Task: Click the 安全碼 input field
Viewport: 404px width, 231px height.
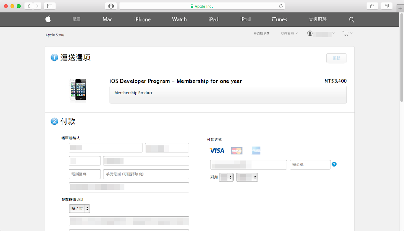Action: pyautogui.click(x=310, y=165)
